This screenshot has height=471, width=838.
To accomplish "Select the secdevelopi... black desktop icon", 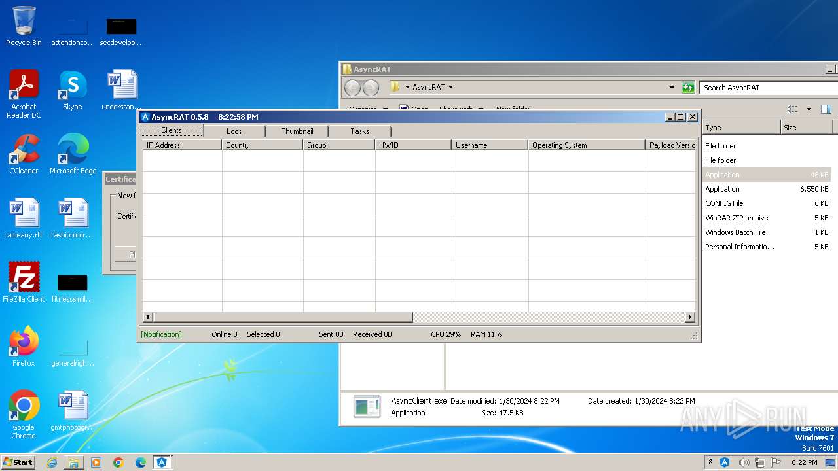I will pos(122,31).
